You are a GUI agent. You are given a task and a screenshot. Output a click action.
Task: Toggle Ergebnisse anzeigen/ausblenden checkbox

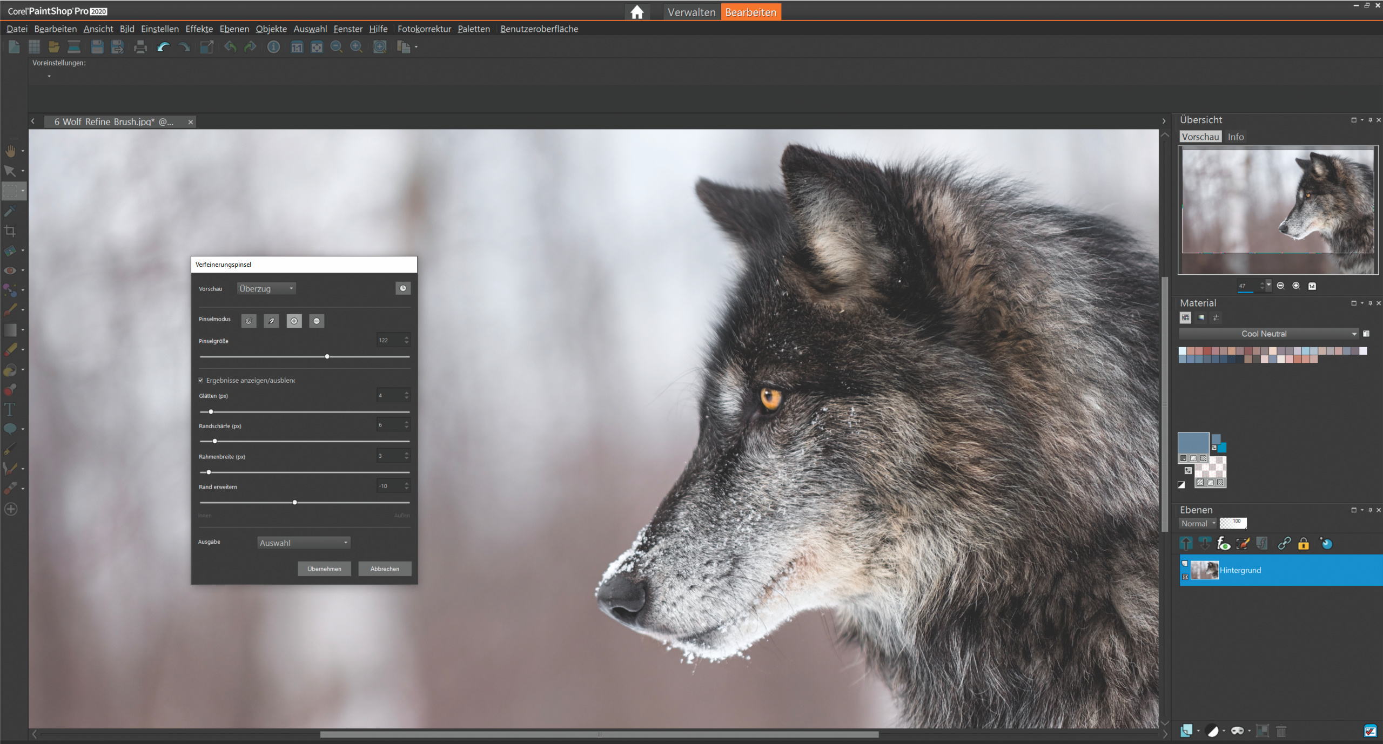click(x=201, y=380)
